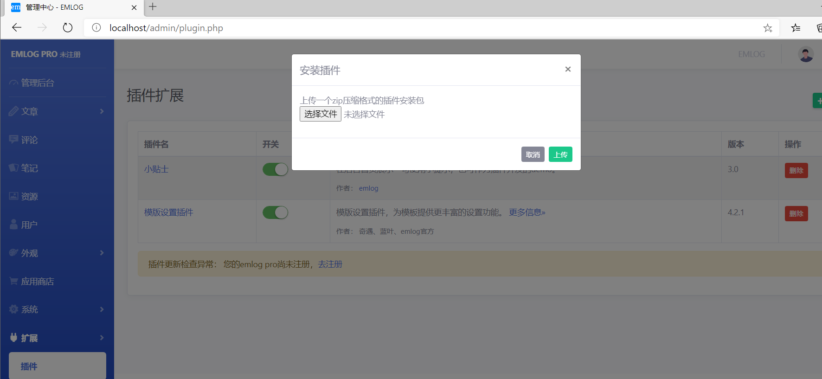This screenshot has width=822, height=379.
Task: Open the 更多信息» link
Action: (527, 212)
